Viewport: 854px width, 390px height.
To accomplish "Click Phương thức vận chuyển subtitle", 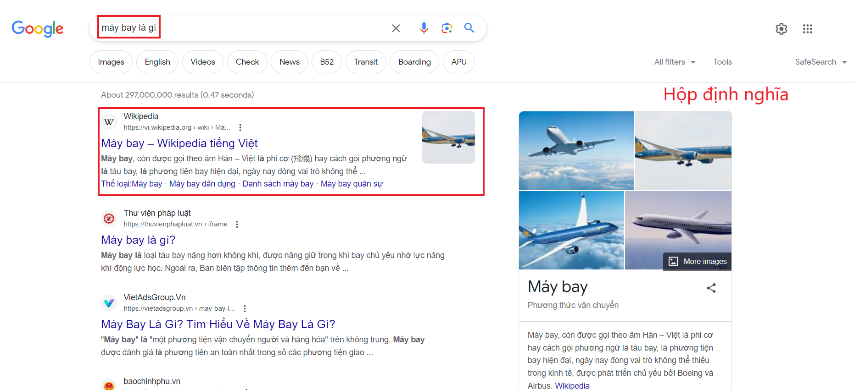I will coord(573,305).
